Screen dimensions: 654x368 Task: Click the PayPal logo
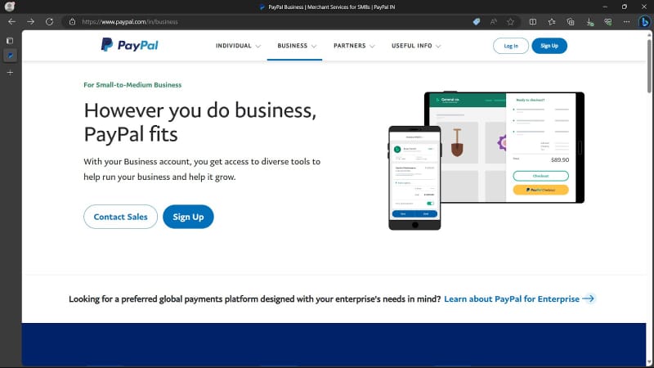pos(129,45)
